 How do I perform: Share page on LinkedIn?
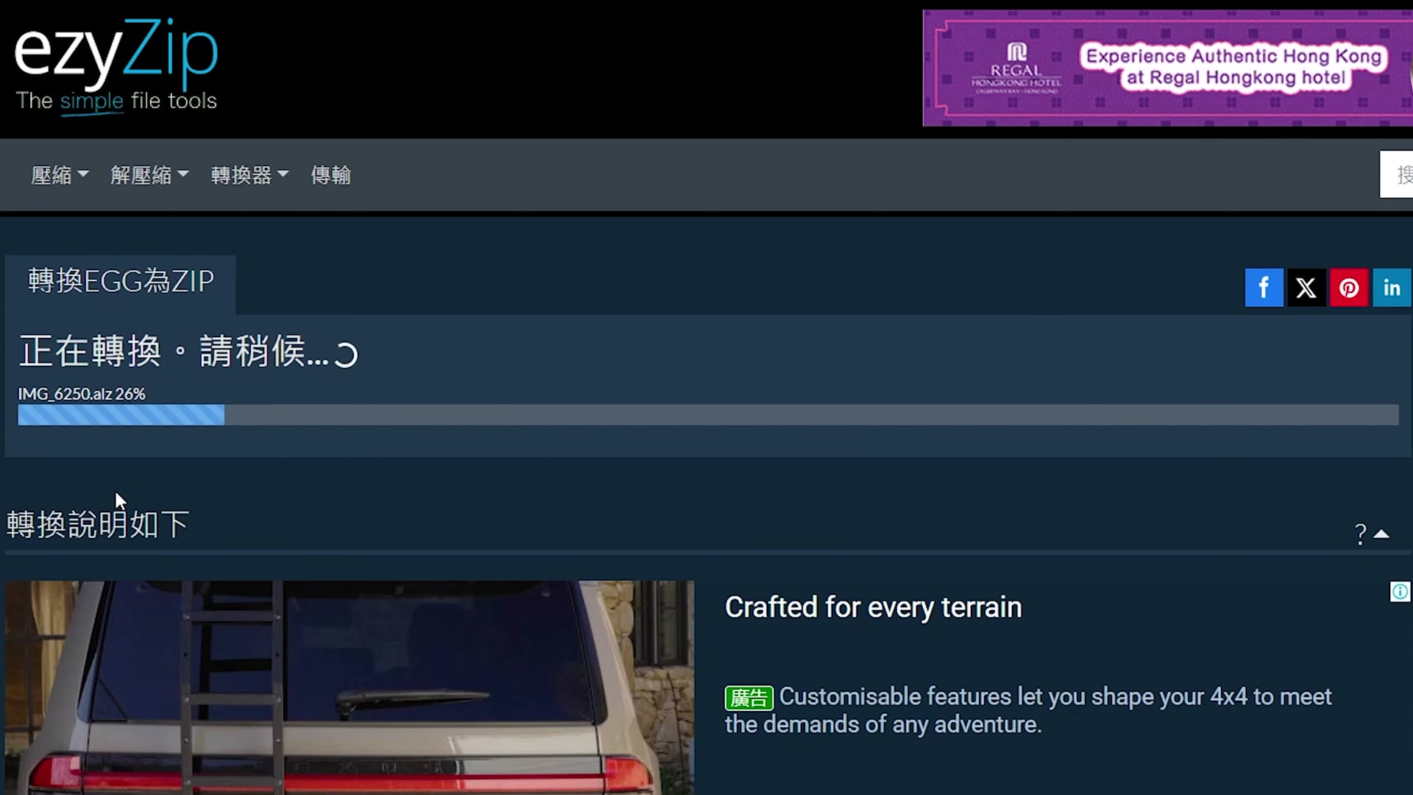point(1391,288)
